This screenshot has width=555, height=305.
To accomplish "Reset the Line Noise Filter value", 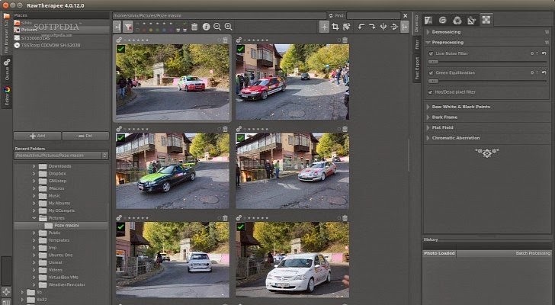I will pyautogui.click(x=544, y=53).
